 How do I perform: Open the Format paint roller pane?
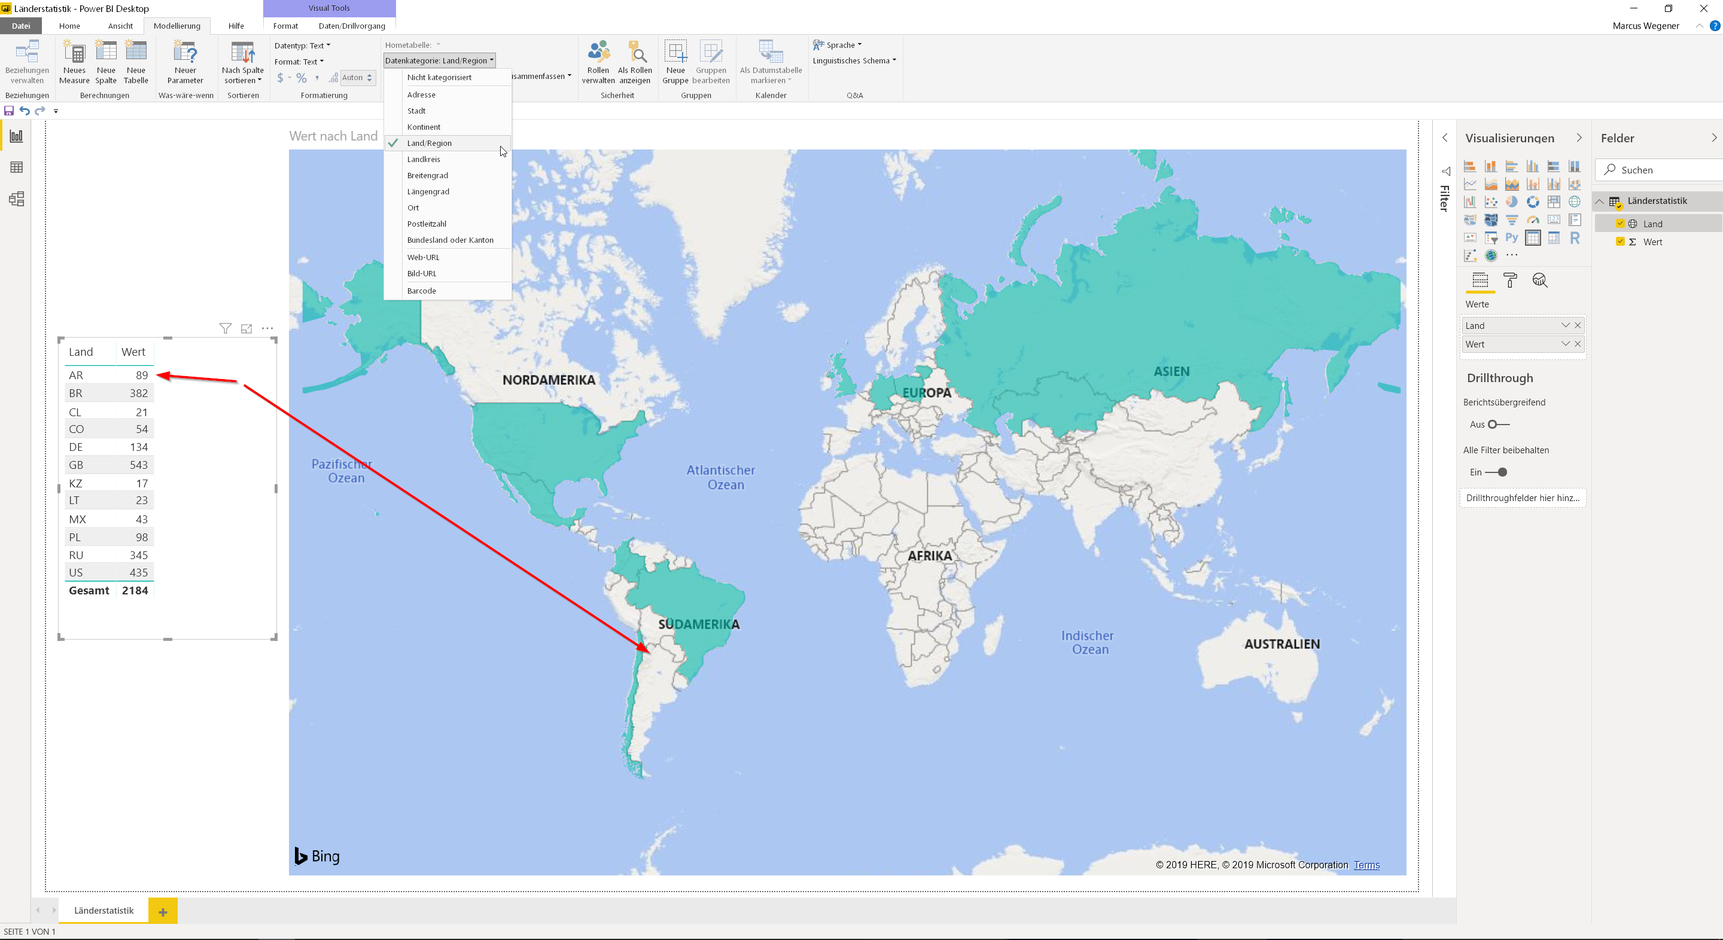pyautogui.click(x=1509, y=280)
